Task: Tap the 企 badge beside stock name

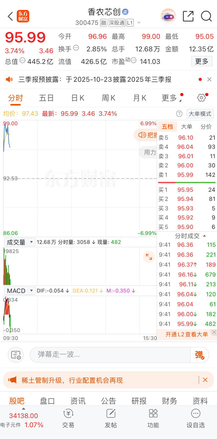Action: 125,12
